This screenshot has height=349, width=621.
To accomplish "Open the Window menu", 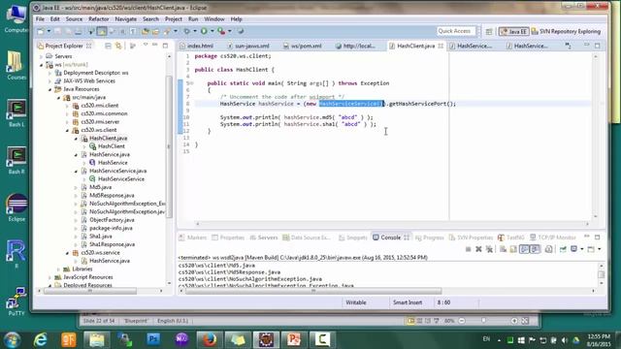I will click(x=214, y=19).
